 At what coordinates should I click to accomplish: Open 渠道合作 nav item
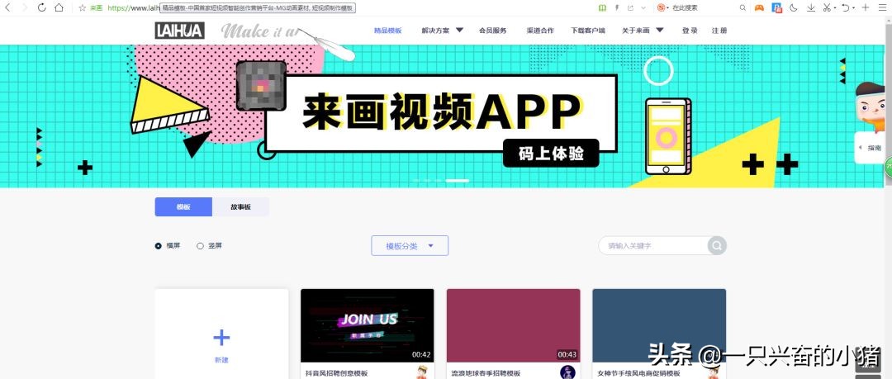coord(540,31)
